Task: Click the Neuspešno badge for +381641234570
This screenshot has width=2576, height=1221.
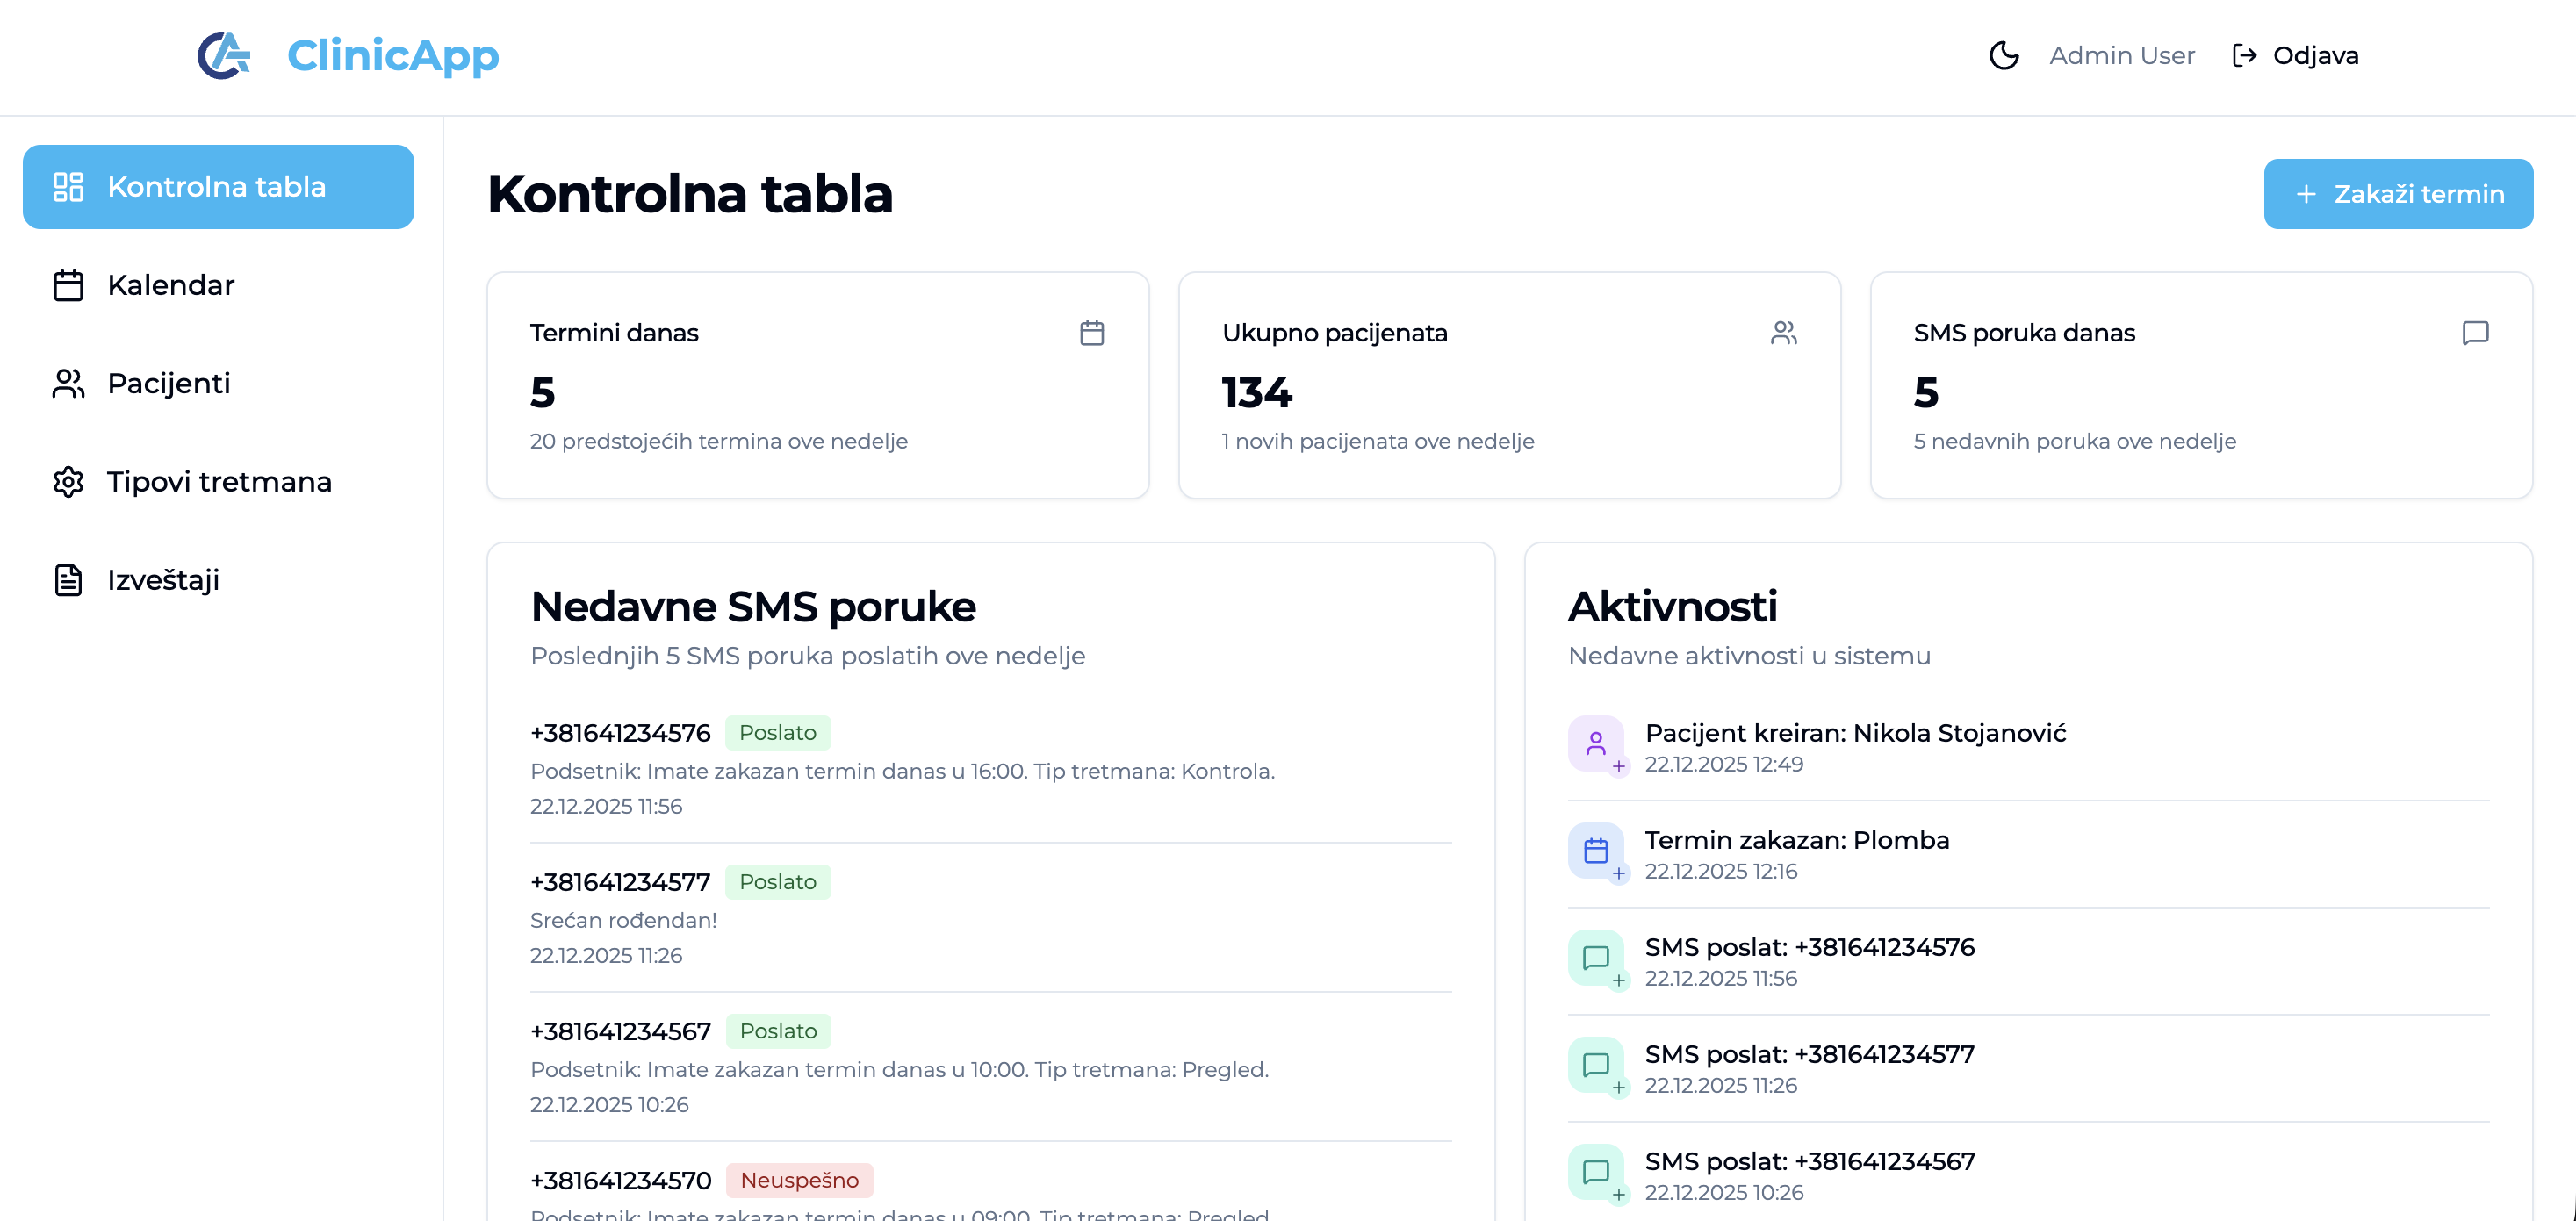Action: tap(799, 1180)
